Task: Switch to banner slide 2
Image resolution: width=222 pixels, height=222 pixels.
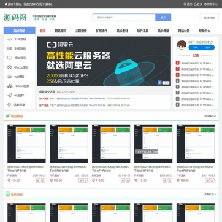Action: (x=164, y=83)
